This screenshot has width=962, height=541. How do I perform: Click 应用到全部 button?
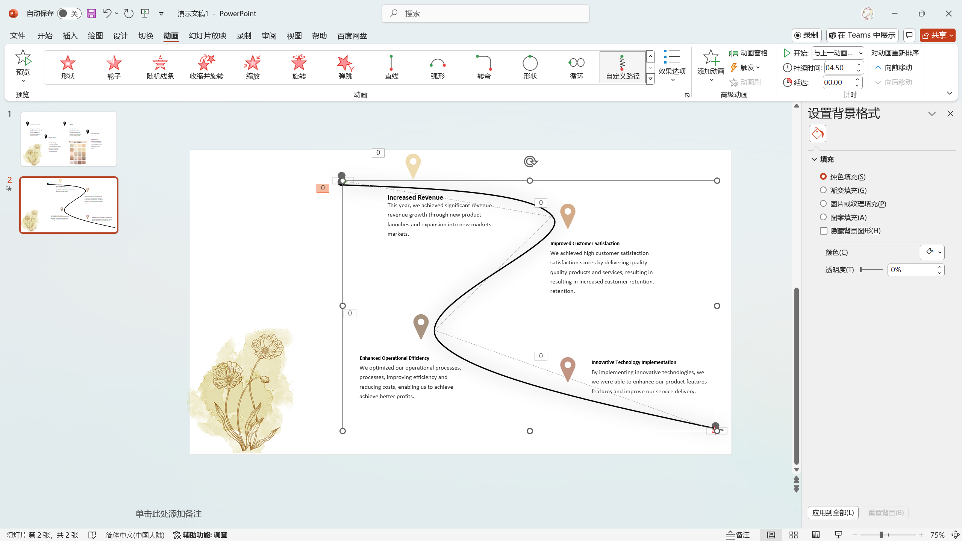coord(833,513)
